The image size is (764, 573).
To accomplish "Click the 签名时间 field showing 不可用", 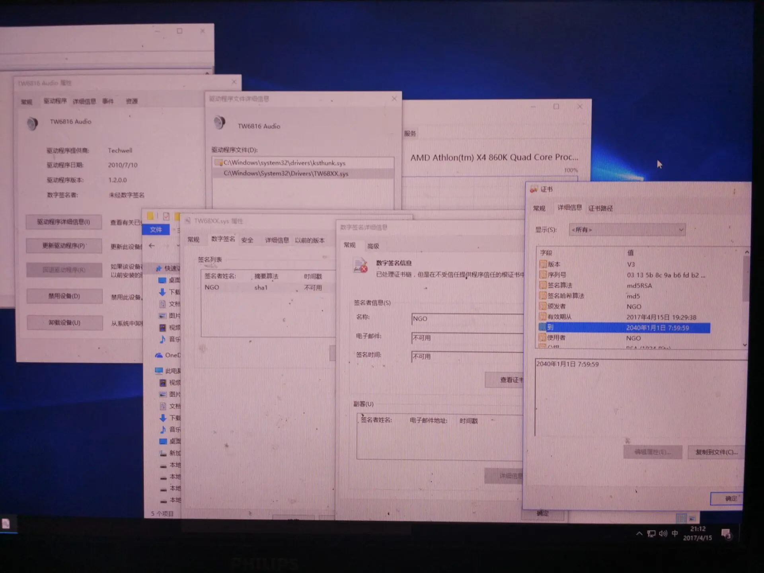I will 468,357.
